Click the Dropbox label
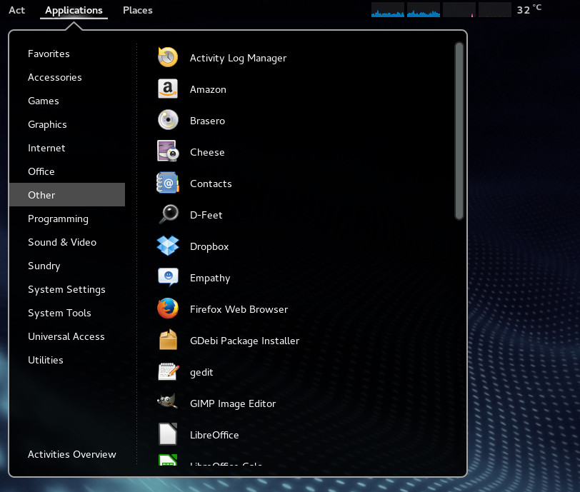Viewport: 580px width, 492px height. pyautogui.click(x=209, y=247)
